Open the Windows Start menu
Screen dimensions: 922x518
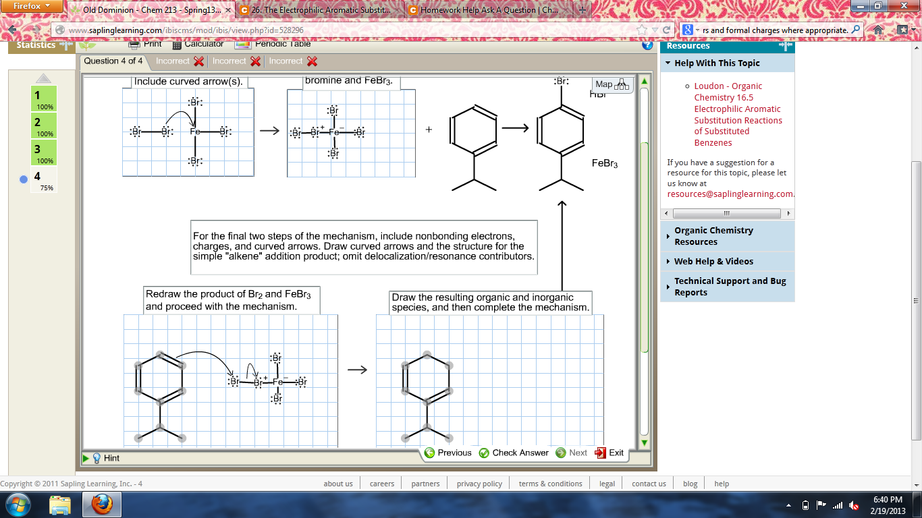[18, 504]
